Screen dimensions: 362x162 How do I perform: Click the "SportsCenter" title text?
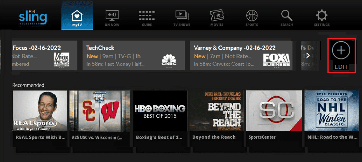click(x=262, y=137)
